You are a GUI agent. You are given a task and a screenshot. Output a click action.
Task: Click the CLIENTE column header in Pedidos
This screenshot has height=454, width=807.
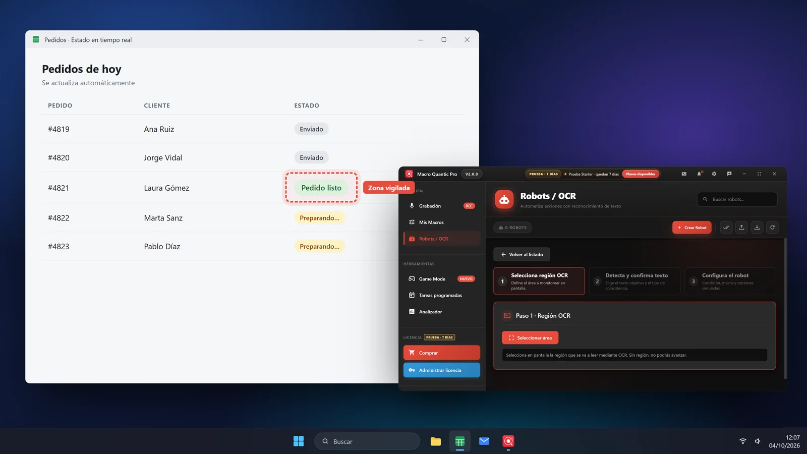pos(157,105)
